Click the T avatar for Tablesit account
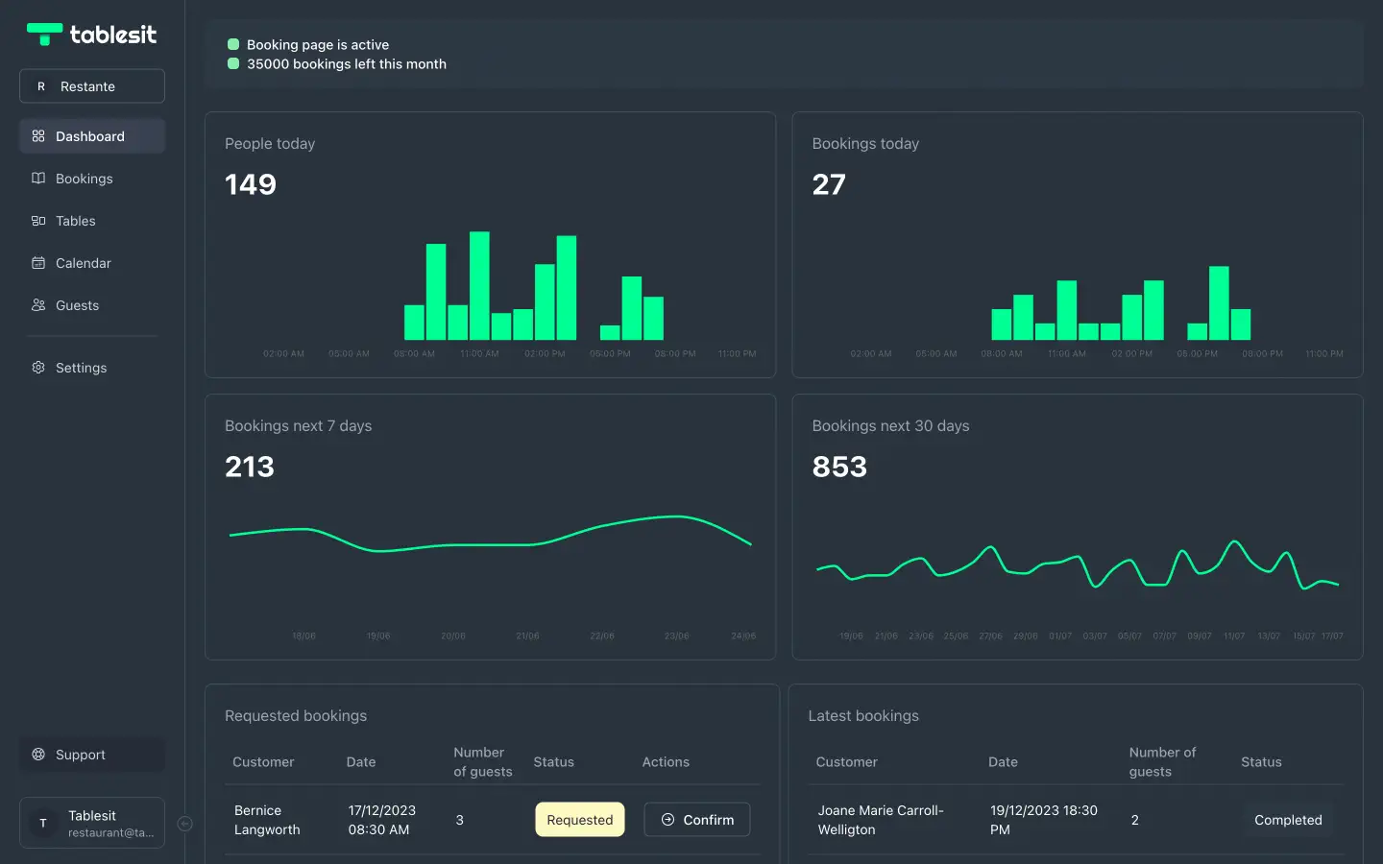This screenshot has height=864, width=1383. tap(43, 824)
